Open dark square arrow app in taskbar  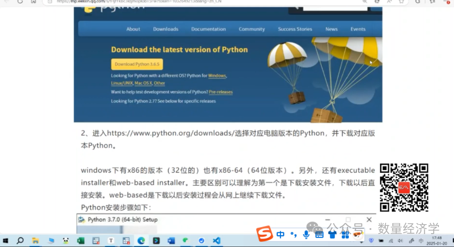[156, 241]
